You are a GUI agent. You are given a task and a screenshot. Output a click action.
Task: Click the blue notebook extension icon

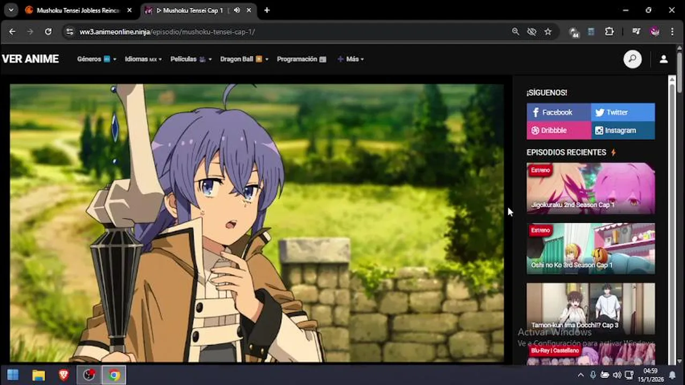tap(591, 32)
